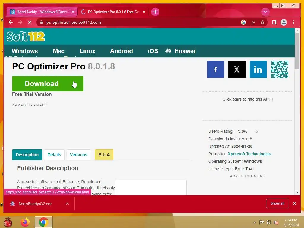Click the PC Optimizer Pro heading
The height and width of the screenshot is (228, 304).
point(64,66)
